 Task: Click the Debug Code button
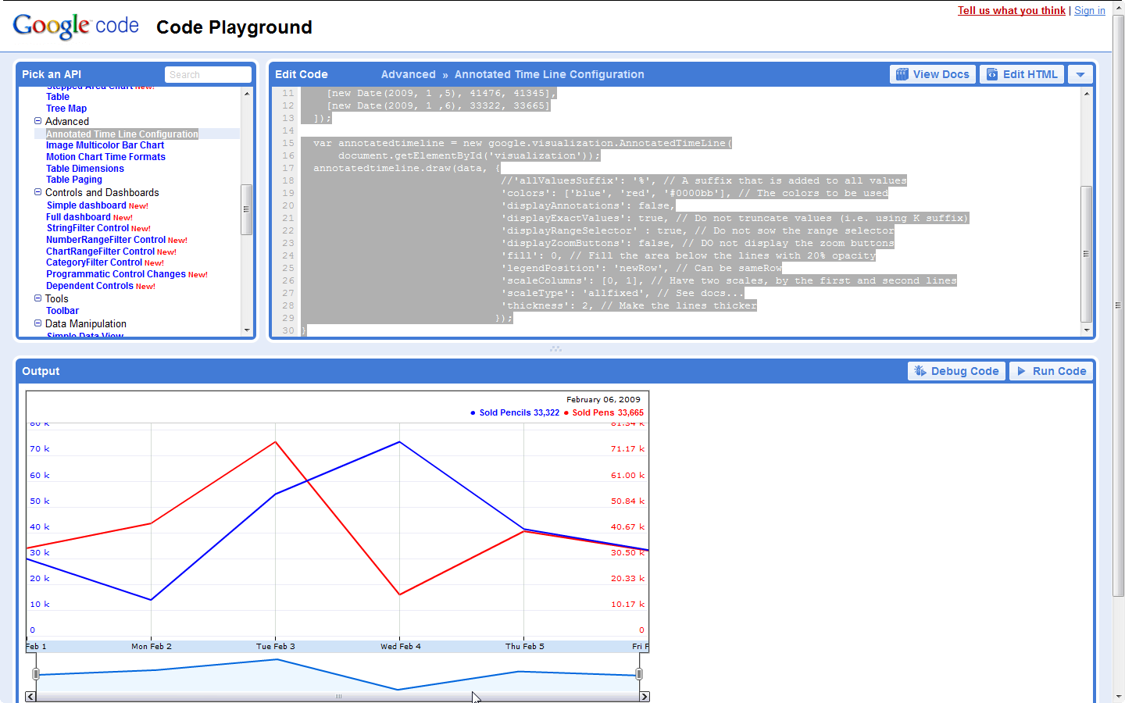click(956, 371)
